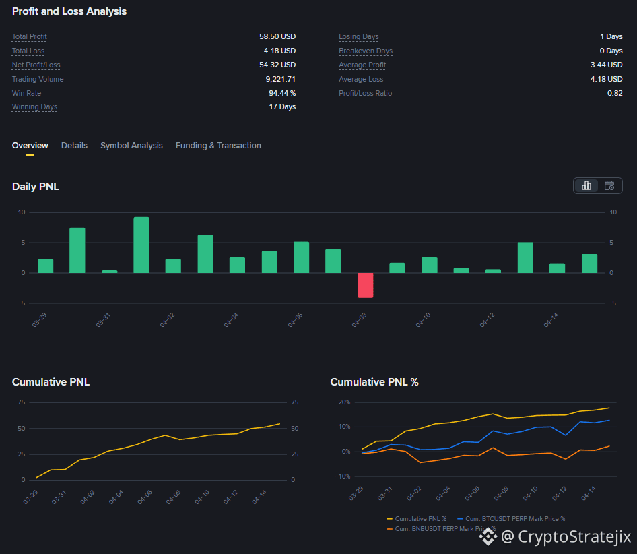The image size is (637, 554).
Task: Click the Cumulative PNL chart heading
Action: coord(51,382)
